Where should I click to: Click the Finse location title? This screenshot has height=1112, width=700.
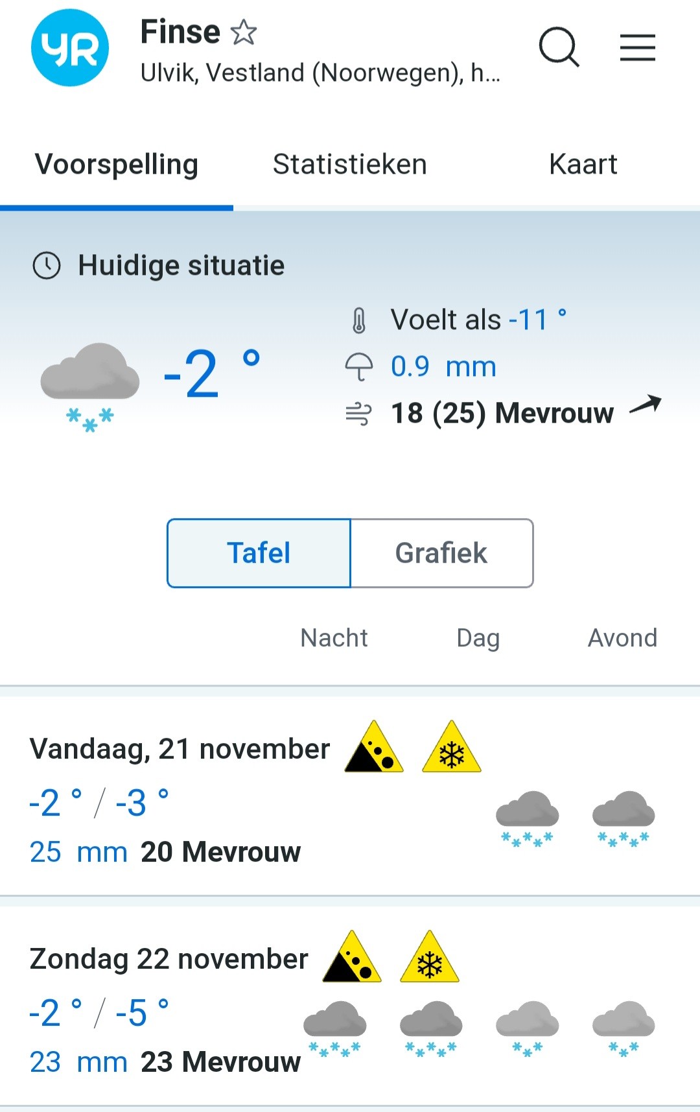coord(180,32)
